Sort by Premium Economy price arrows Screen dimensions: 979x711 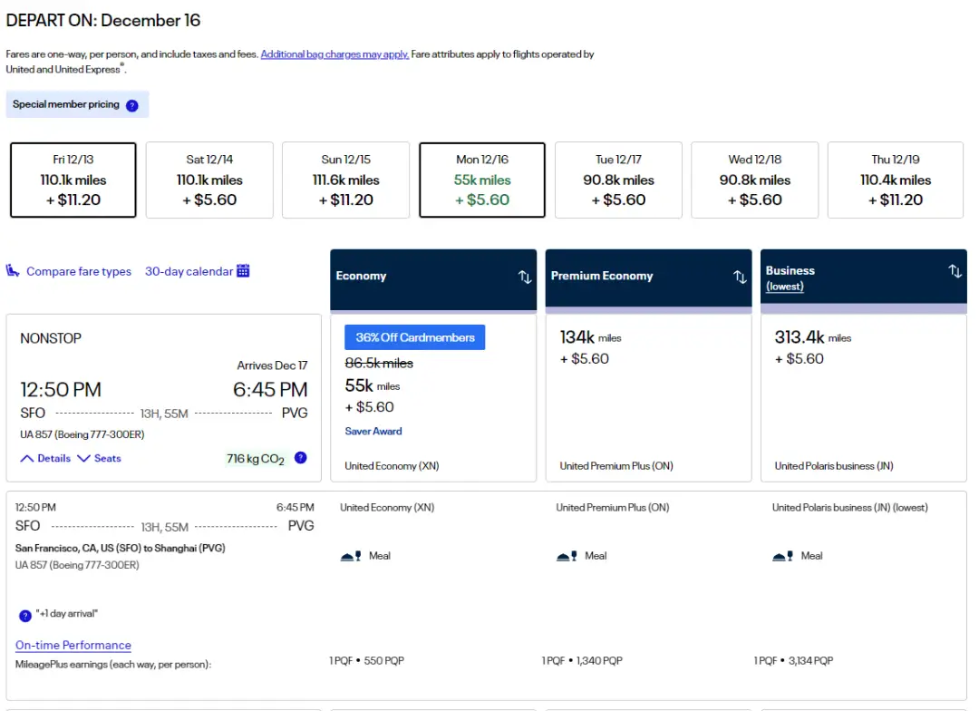pos(740,277)
